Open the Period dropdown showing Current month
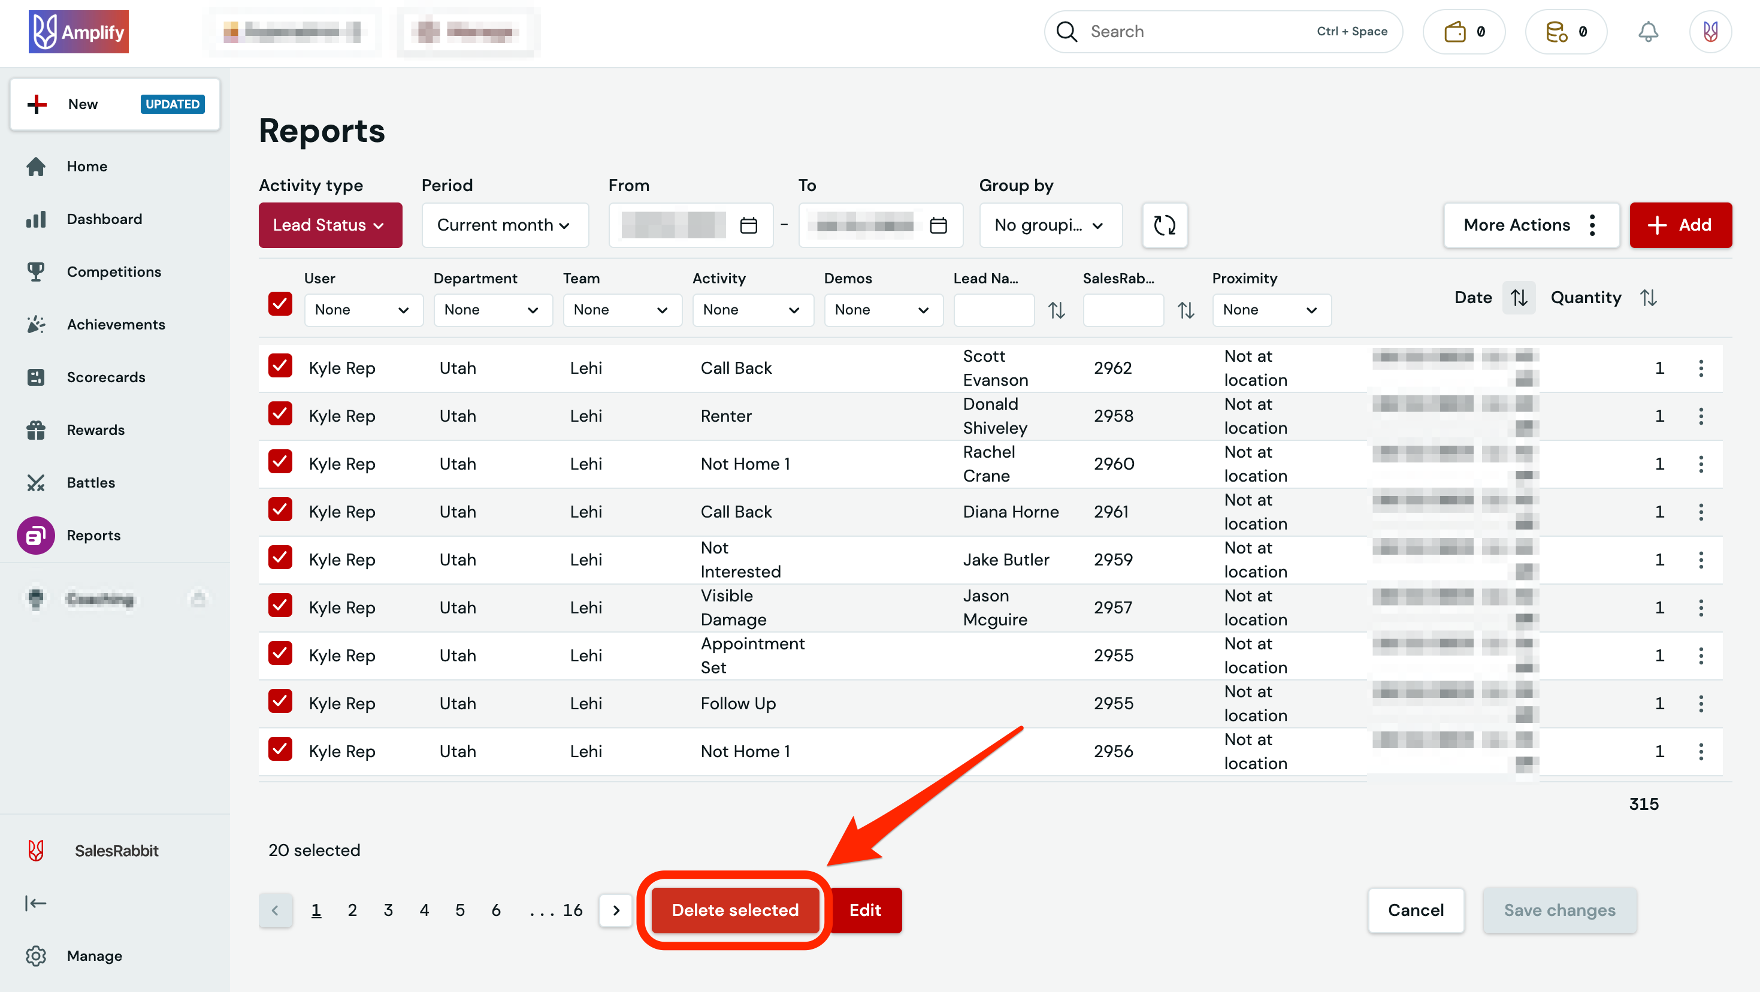This screenshot has height=992, width=1760. [x=504, y=225]
